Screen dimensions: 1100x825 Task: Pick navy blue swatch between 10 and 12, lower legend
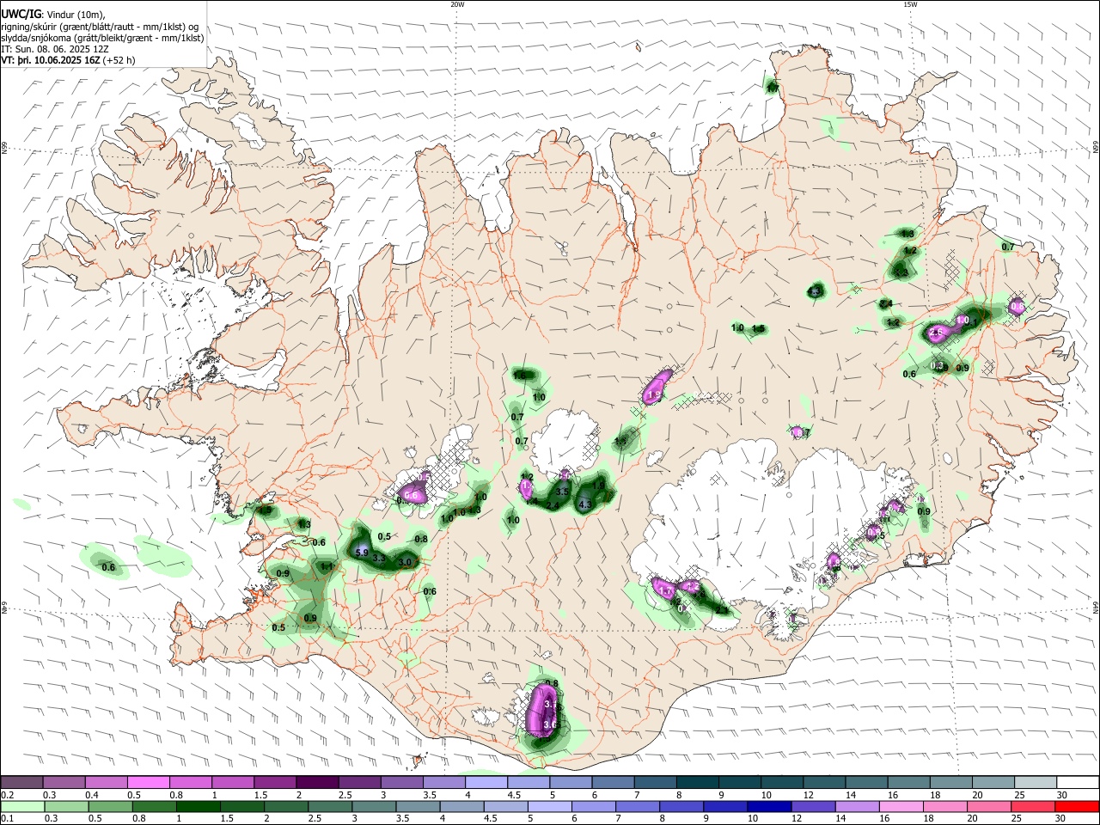(767, 806)
